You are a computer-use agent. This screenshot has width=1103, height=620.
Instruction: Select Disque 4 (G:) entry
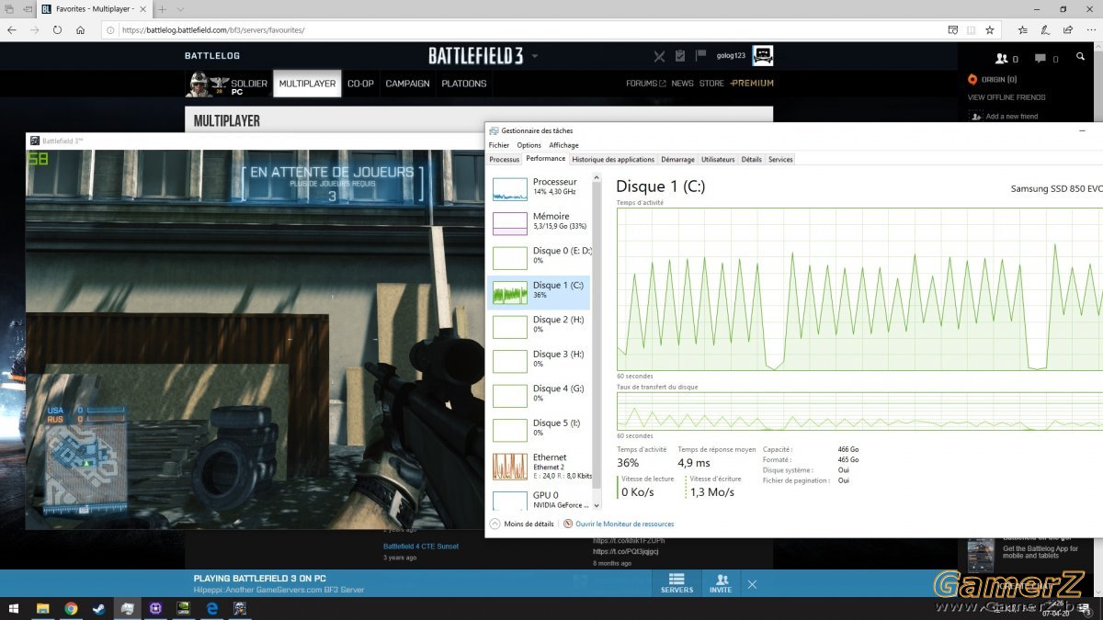click(x=539, y=395)
